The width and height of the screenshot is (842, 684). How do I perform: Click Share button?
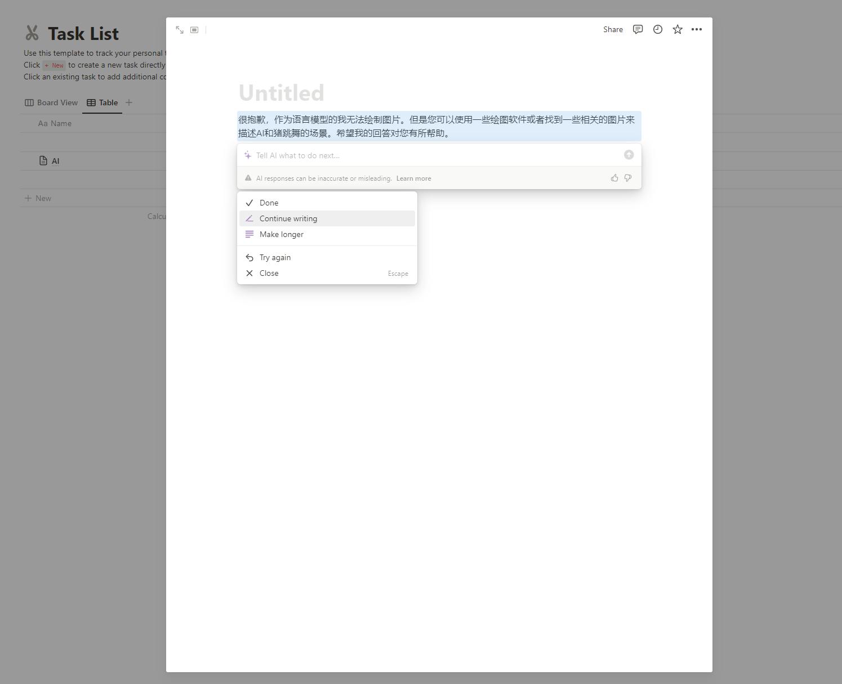coord(613,29)
